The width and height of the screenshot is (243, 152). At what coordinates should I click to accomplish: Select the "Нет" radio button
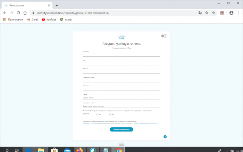coord(110,114)
